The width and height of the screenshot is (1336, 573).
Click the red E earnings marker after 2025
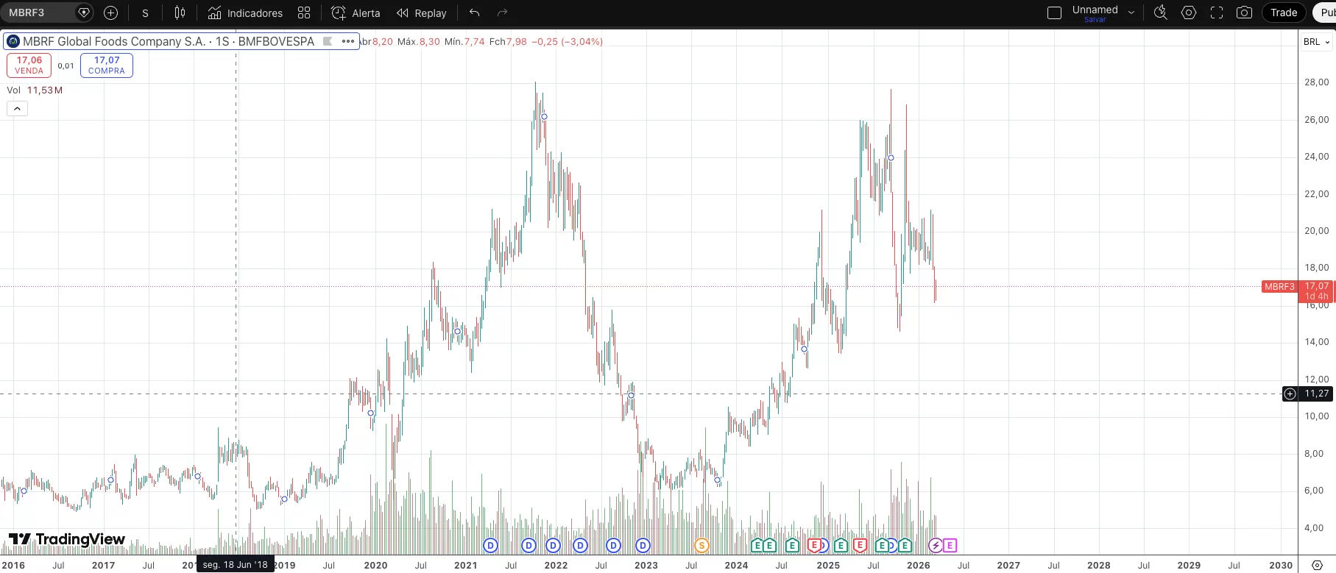coord(859,545)
